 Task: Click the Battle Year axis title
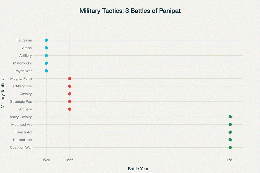tap(138, 169)
